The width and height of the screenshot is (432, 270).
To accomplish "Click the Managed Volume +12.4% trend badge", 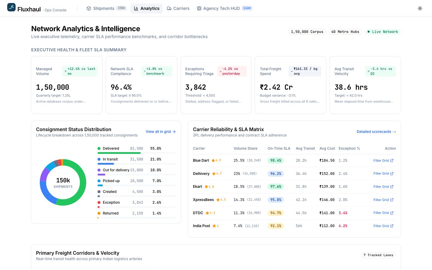I will pyautogui.click(x=80, y=71).
